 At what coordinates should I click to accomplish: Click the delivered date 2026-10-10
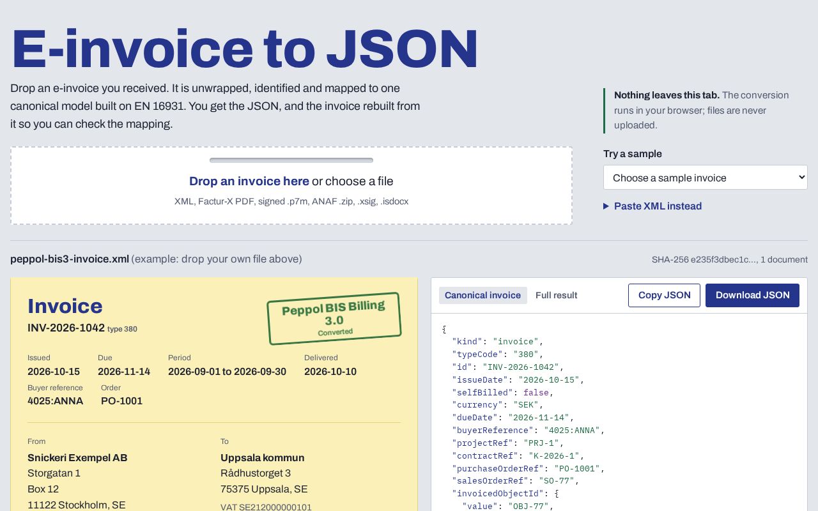[x=330, y=372]
